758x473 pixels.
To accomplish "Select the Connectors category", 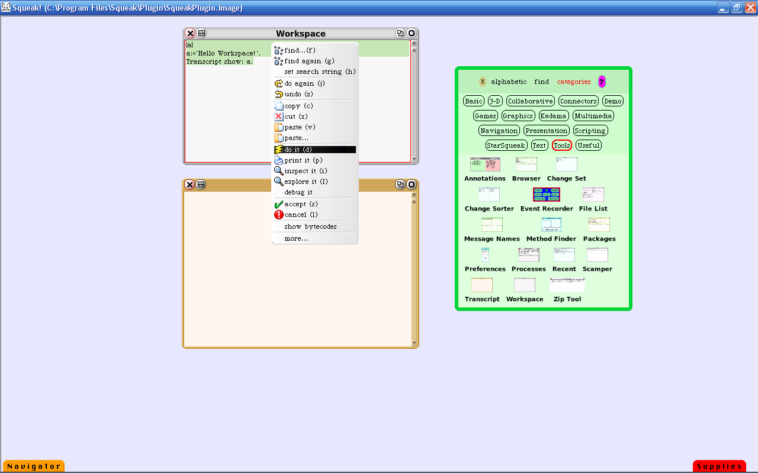I will tap(579, 101).
